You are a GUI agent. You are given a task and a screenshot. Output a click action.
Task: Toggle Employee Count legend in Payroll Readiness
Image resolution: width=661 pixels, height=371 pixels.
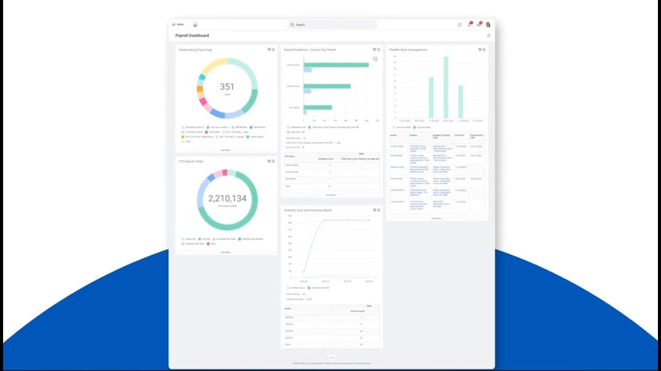296,127
